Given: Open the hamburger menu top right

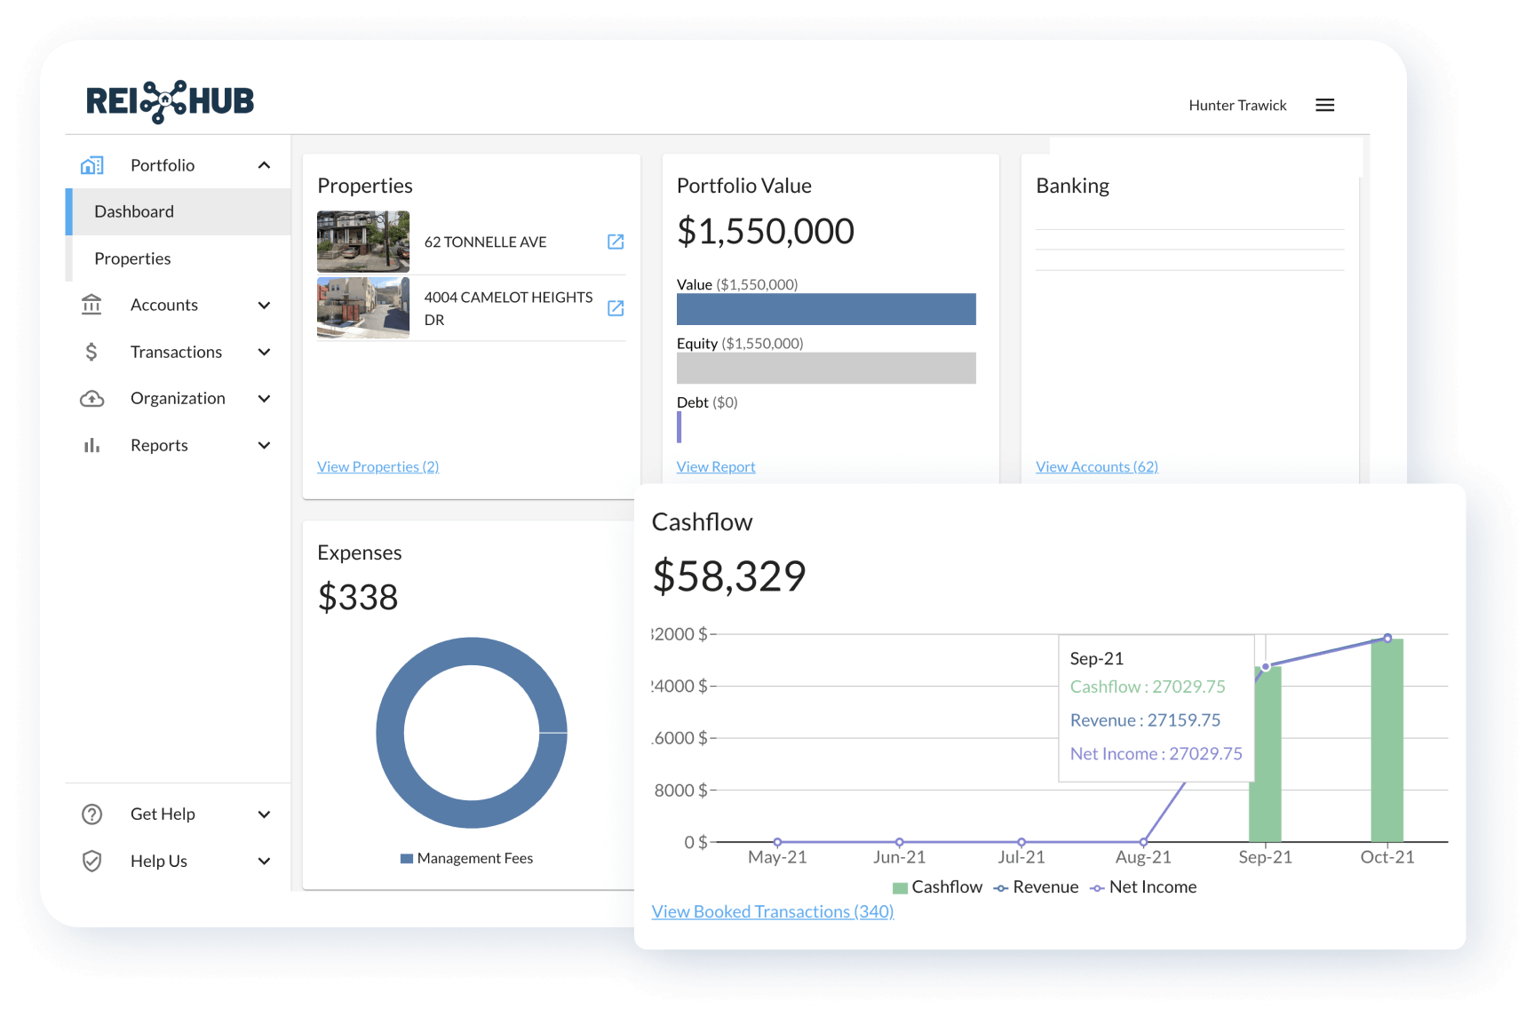Looking at the screenshot, I should 1324,104.
